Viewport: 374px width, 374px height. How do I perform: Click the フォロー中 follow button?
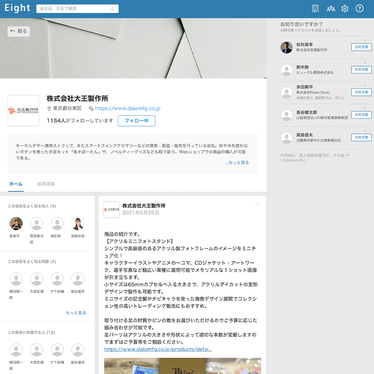coord(137,121)
